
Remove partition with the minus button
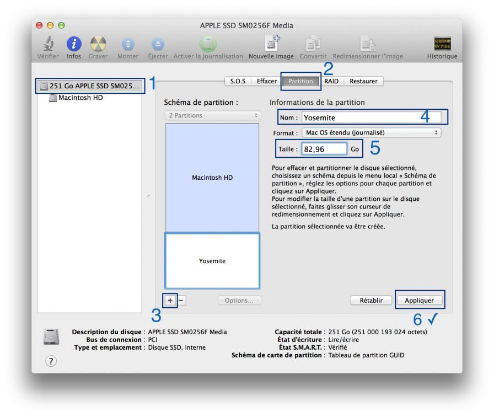(181, 301)
